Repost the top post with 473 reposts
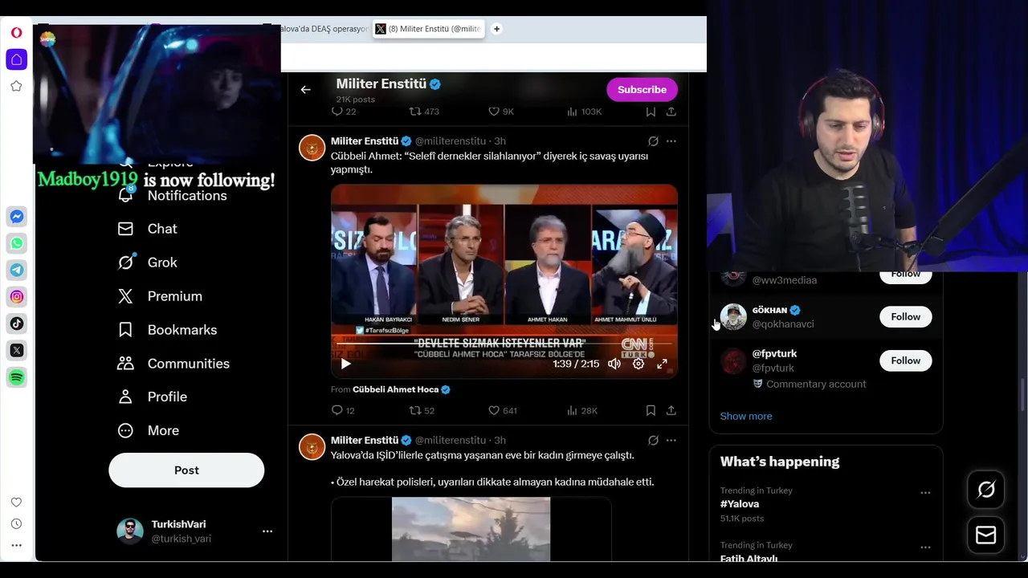 (424, 112)
